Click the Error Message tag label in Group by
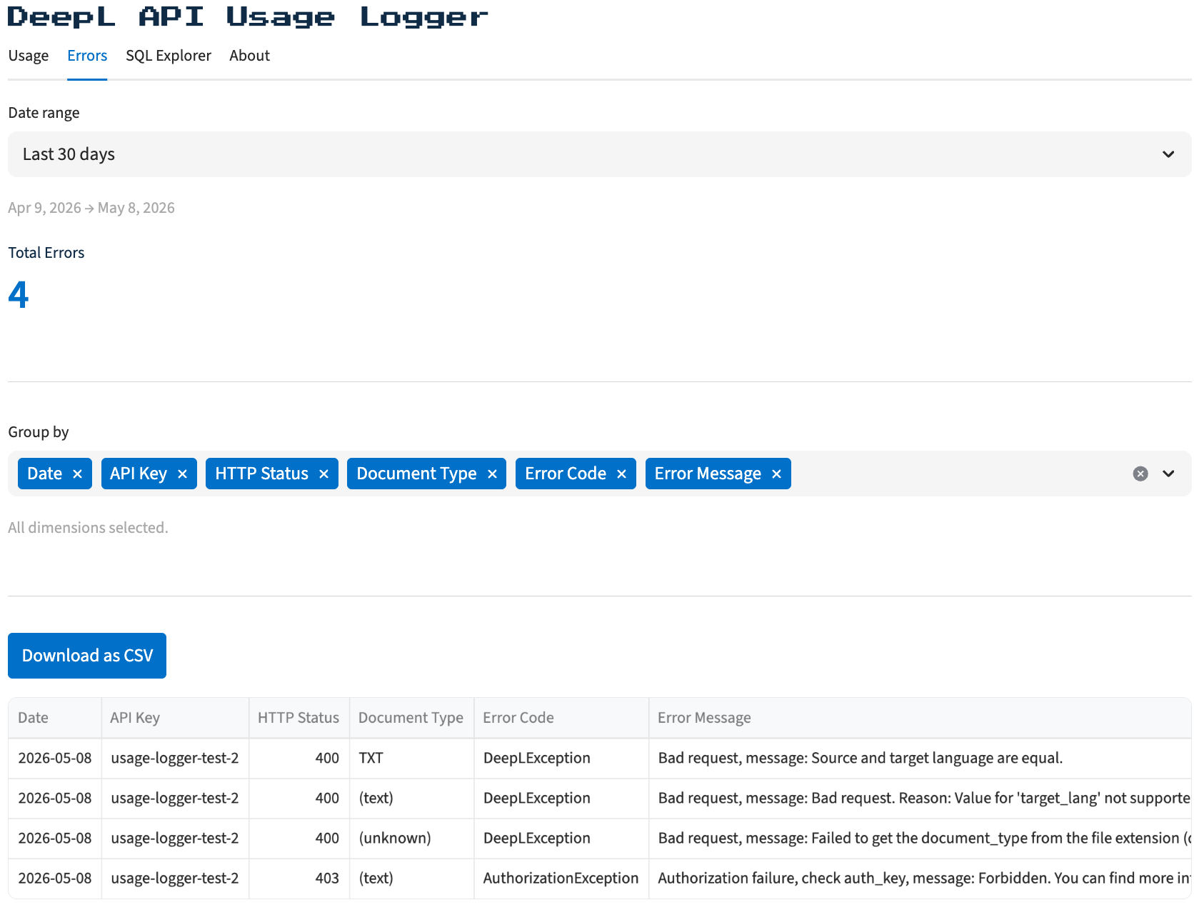Viewport: 1204px width, 910px height. [x=708, y=474]
